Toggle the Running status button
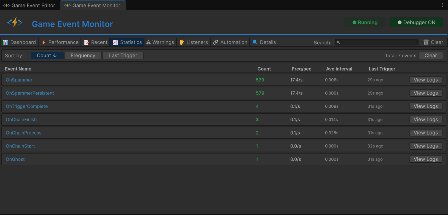This screenshot has width=448, height=215. pos(364,23)
